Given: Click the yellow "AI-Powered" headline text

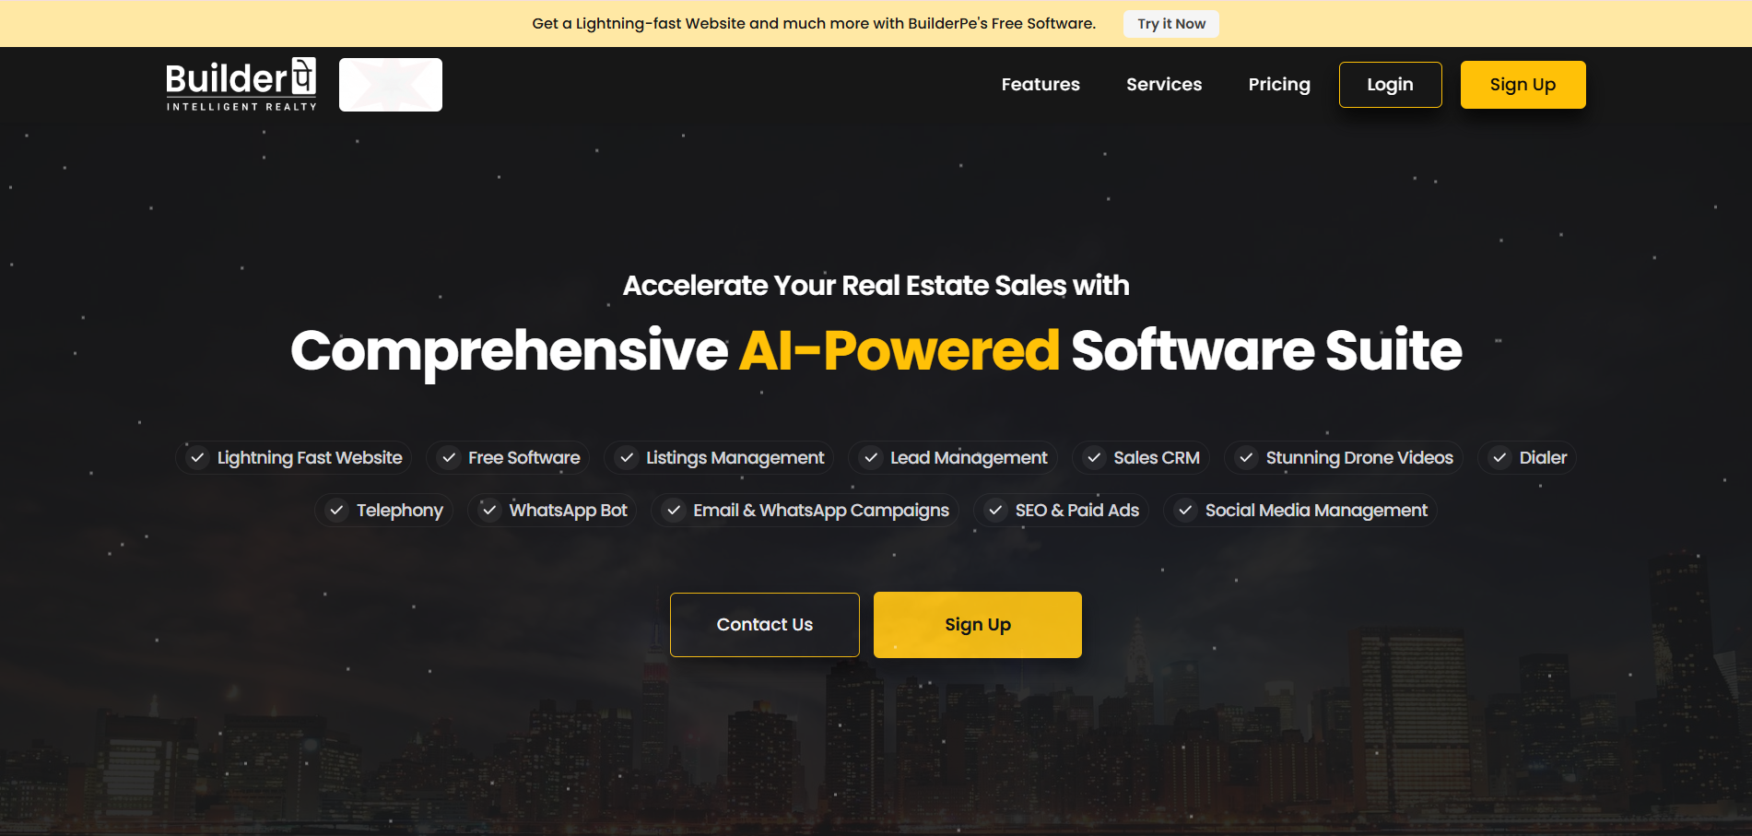Looking at the screenshot, I should [x=900, y=350].
